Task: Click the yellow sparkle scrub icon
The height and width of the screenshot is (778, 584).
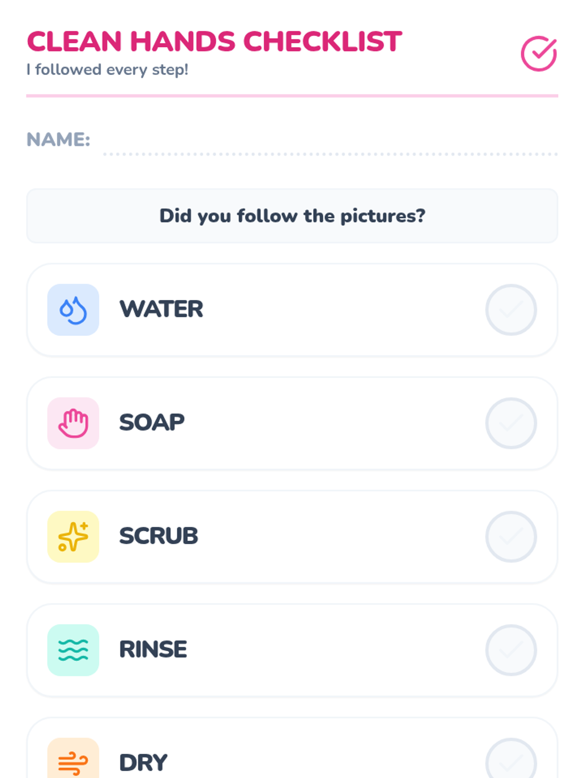Action: (73, 536)
